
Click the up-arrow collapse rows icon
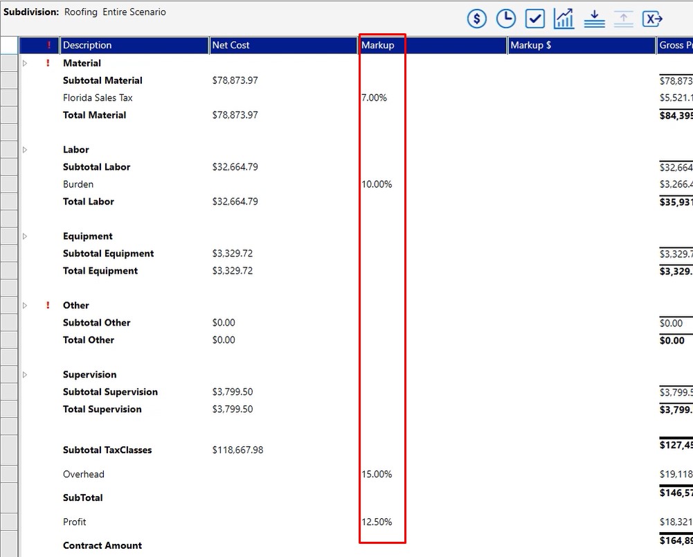(x=623, y=19)
